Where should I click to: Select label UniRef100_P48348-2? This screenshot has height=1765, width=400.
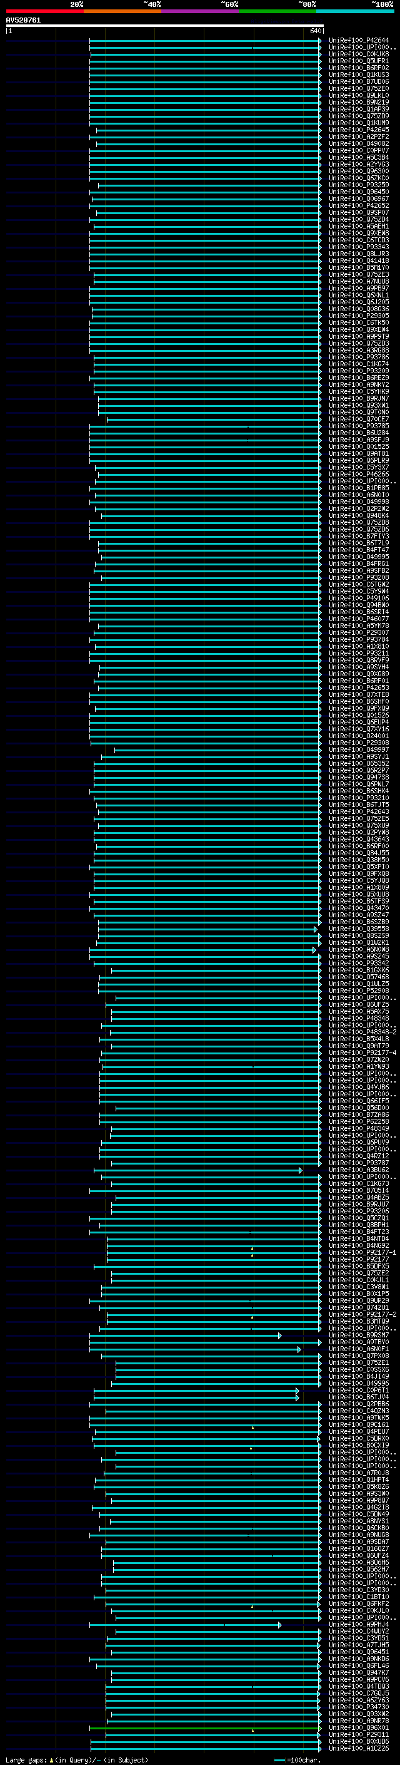pos(362,1032)
